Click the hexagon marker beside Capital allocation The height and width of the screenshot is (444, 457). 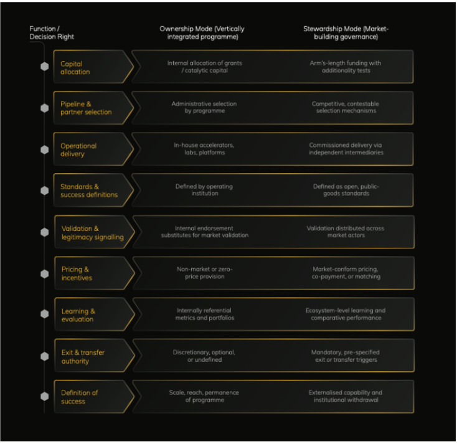click(45, 67)
